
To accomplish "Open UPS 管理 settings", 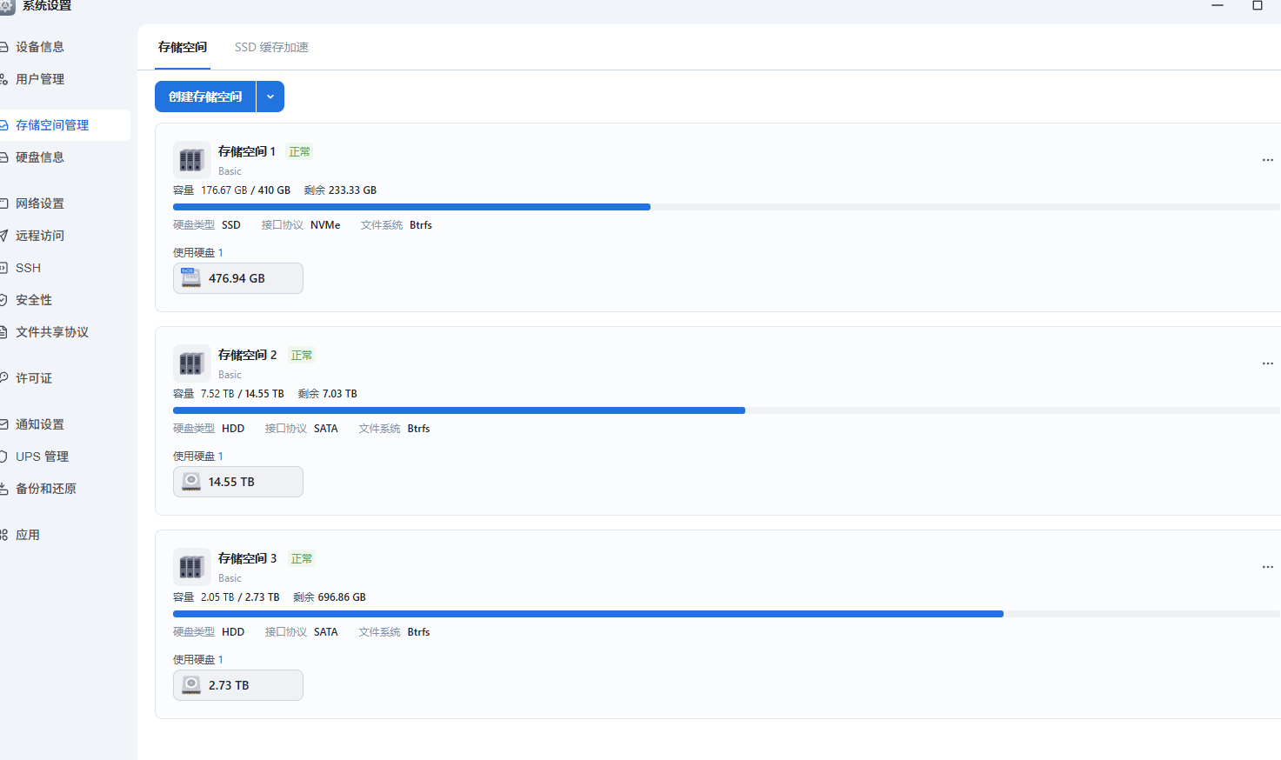I will tap(42, 457).
